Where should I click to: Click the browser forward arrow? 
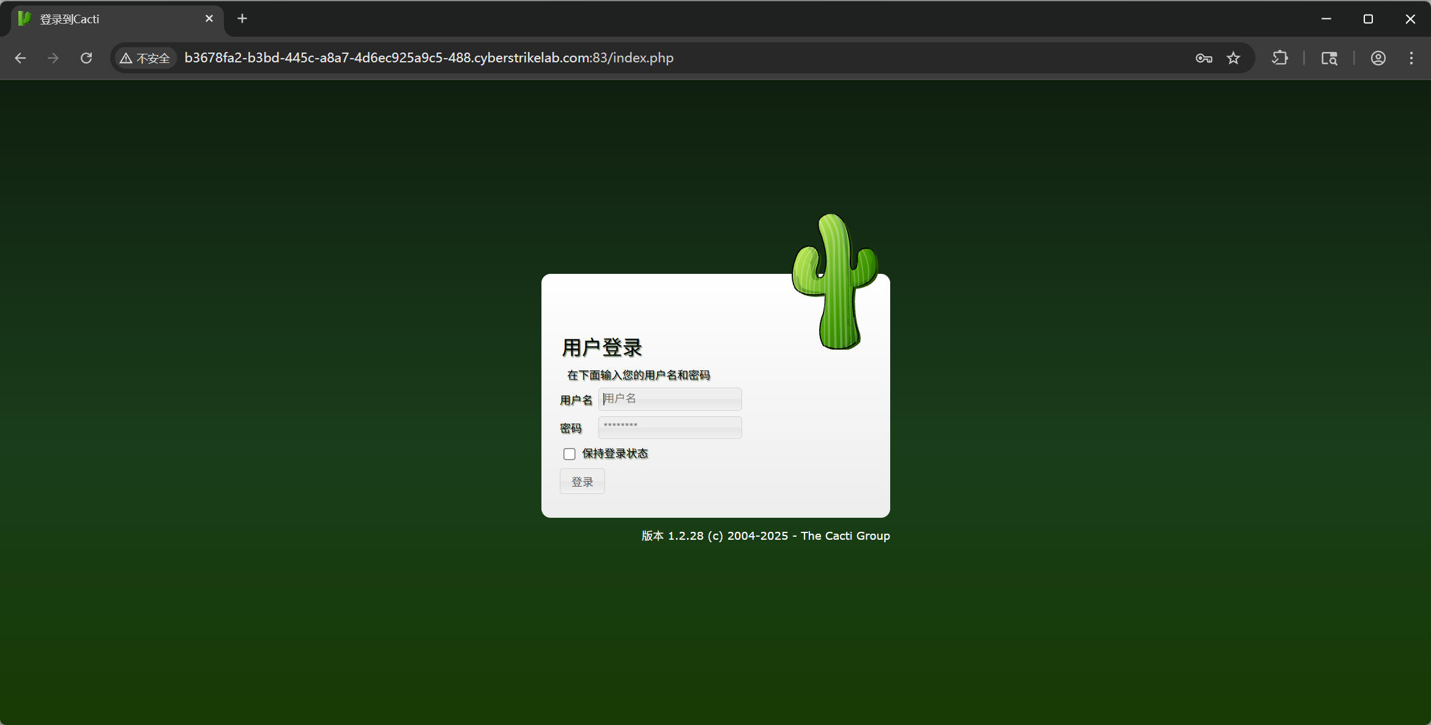[53, 58]
